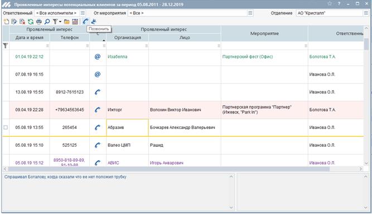Open filter menu under Дата и время column
Image resolution: width=372 pixels, height=214 pixels.
[x=47, y=46]
